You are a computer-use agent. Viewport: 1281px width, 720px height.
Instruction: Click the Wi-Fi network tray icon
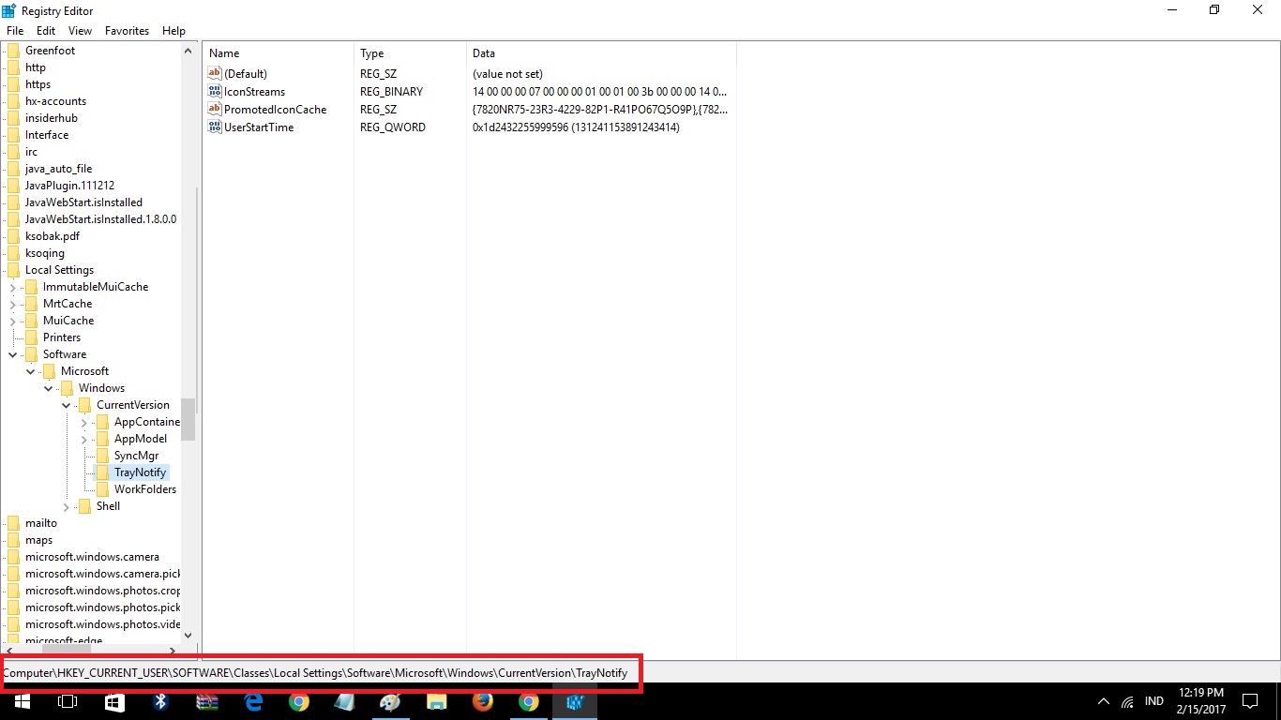click(x=1127, y=701)
